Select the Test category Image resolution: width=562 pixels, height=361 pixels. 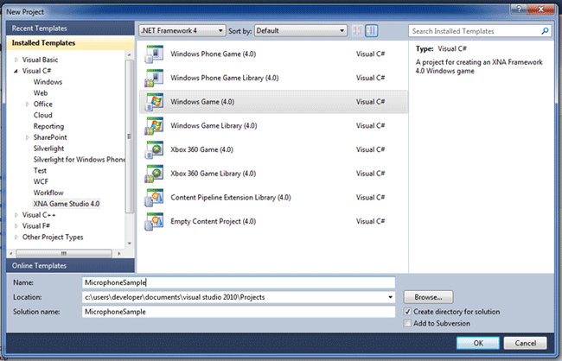tap(40, 171)
